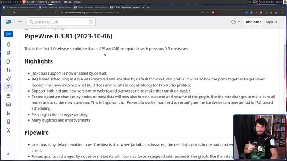This screenshot has width=287, height=161.
Task: Click the top panel clock
Action: click(x=272, y=2)
